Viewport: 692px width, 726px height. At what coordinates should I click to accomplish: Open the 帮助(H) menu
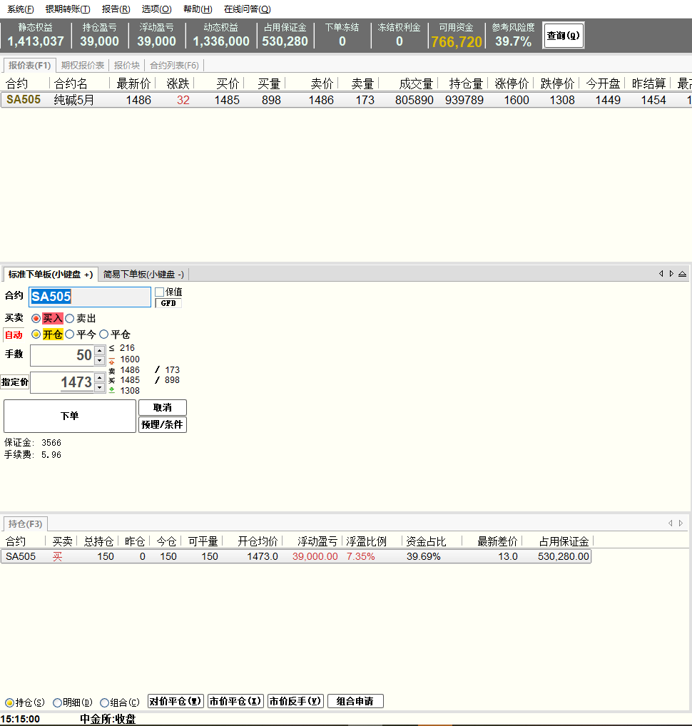click(x=198, y=9)
